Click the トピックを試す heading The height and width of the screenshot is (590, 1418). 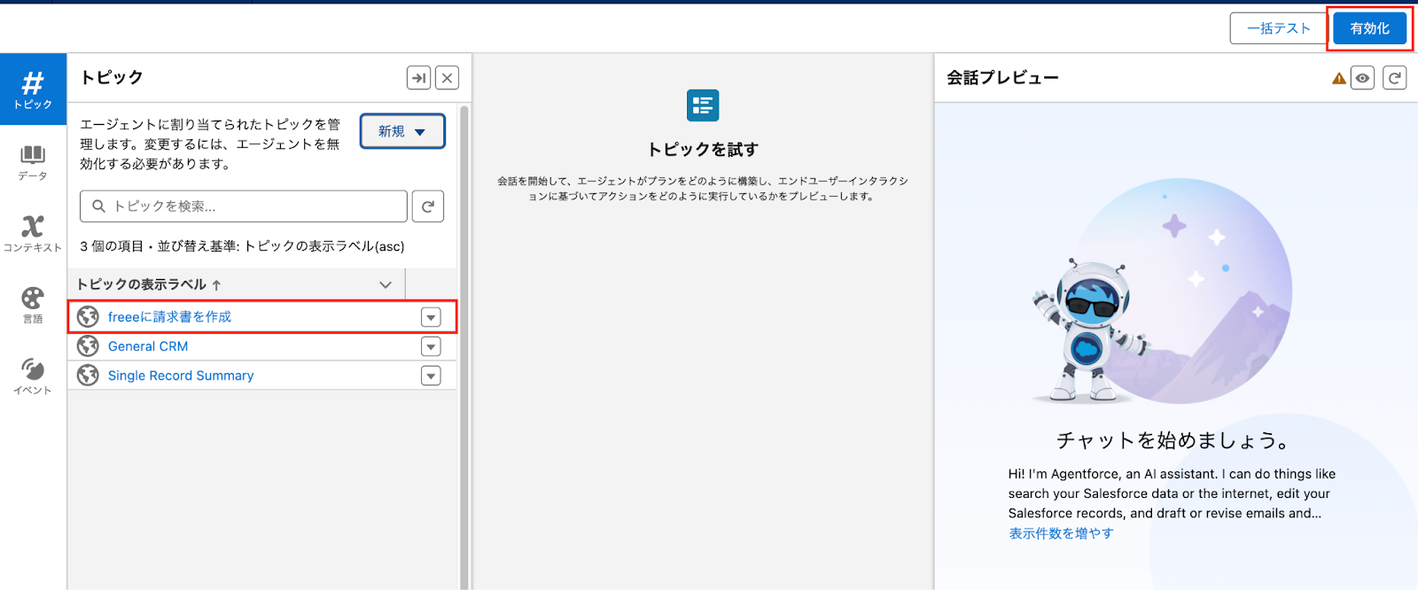tap(703, 150)
